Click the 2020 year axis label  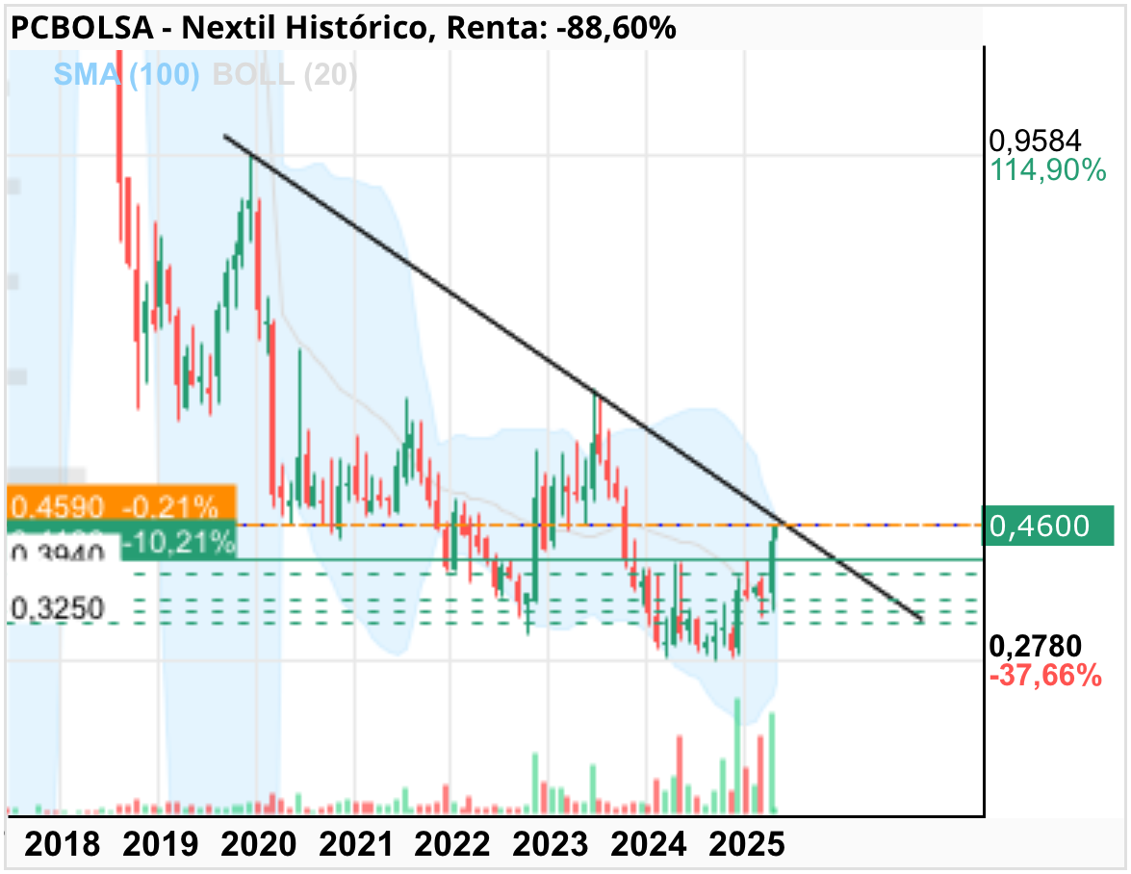coord(258,844)
